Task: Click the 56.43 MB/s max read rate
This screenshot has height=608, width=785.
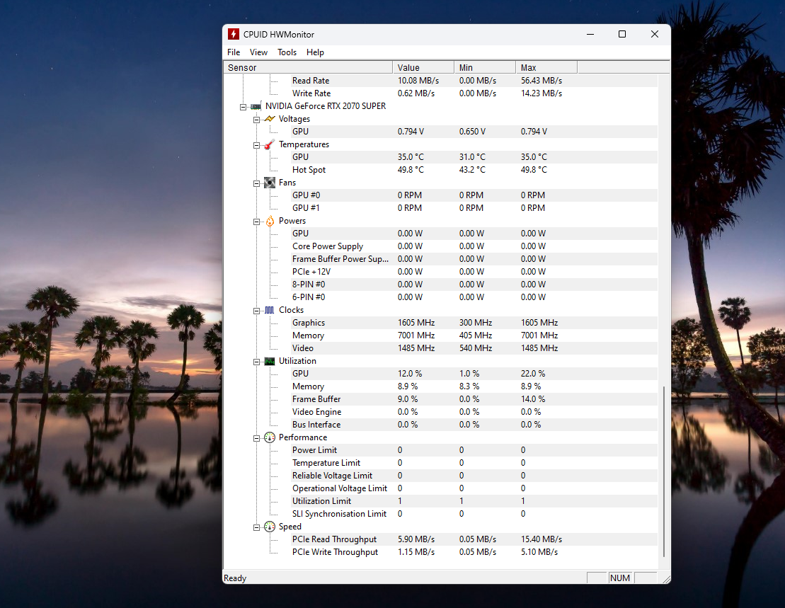Action: pos(542,81)
